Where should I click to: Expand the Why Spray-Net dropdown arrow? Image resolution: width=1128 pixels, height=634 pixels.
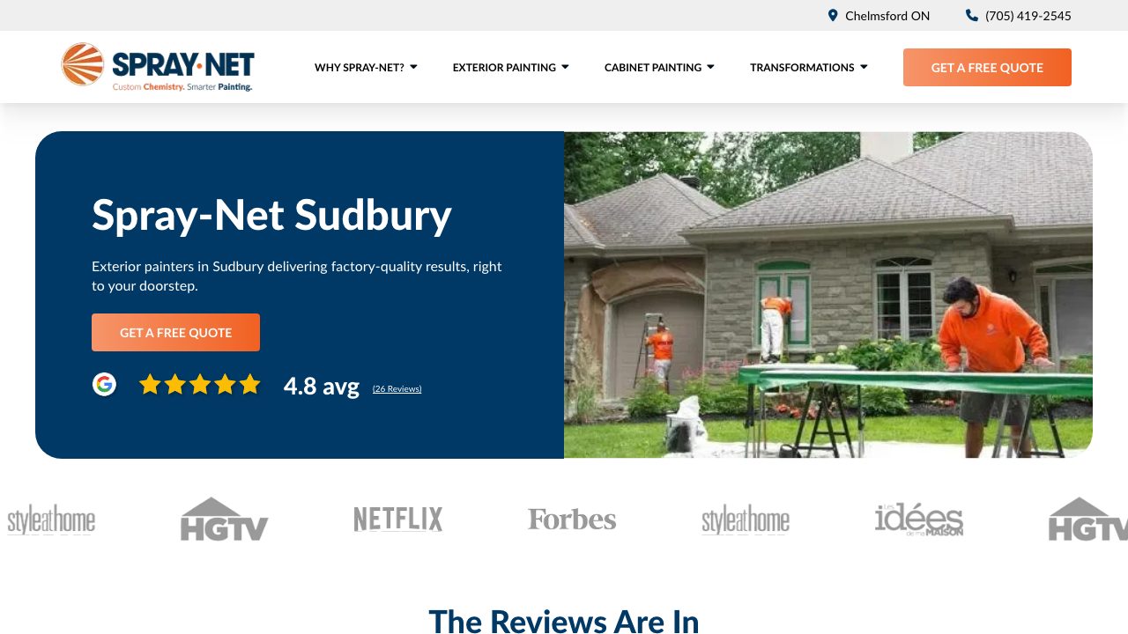tap(413, 67)
